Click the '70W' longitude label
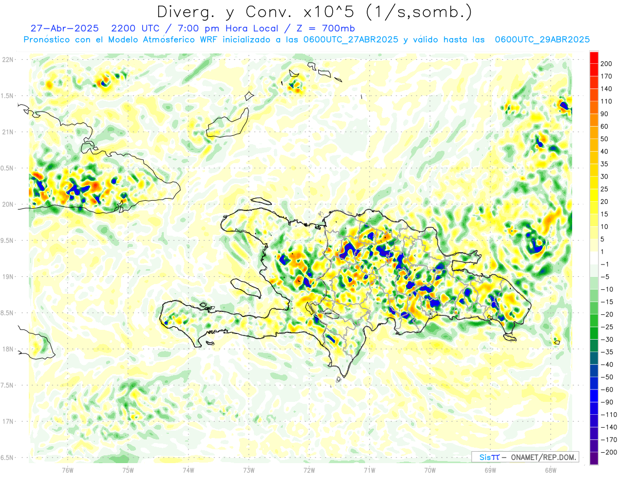The width and height of the screenshot is (618, 477). click(430, 470)
